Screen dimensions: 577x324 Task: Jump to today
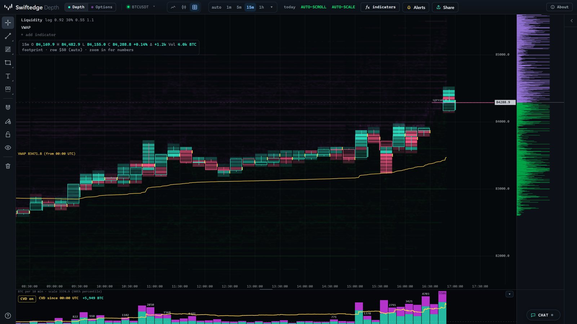click(x=290, y=7)
